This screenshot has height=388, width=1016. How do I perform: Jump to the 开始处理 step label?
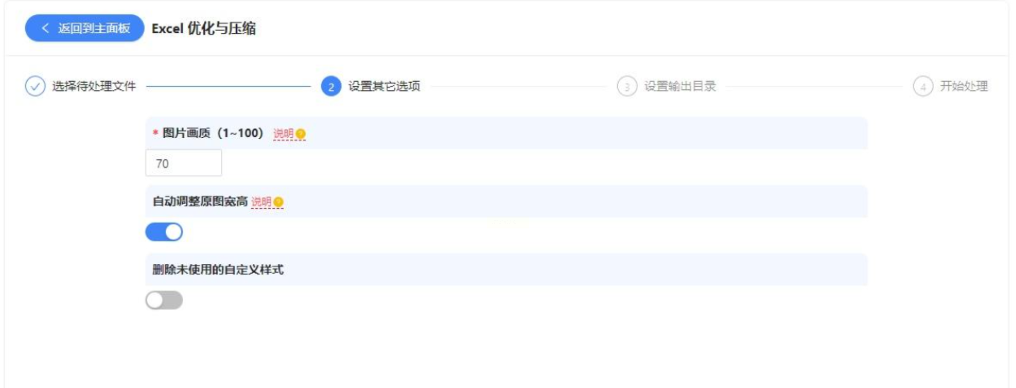[964, 86]
